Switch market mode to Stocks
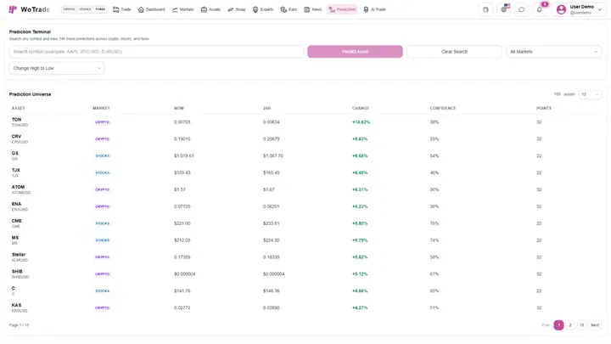Image resolution: width=611 pixels, height=344 pixels. [x=85, y=9]
